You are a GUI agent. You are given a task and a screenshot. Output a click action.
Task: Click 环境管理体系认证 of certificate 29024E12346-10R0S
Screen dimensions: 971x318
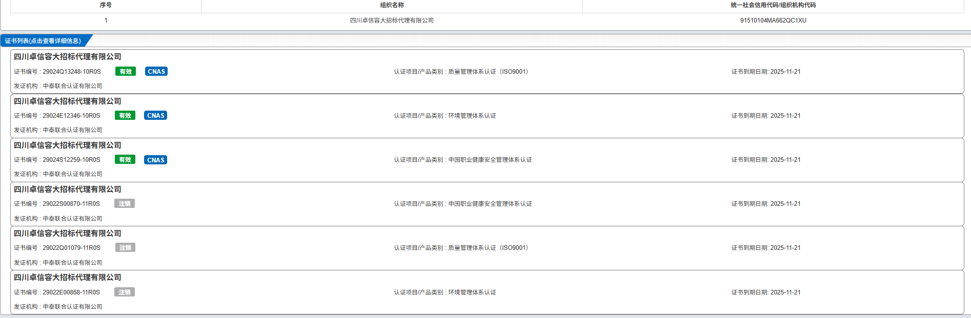coord(472,116)
